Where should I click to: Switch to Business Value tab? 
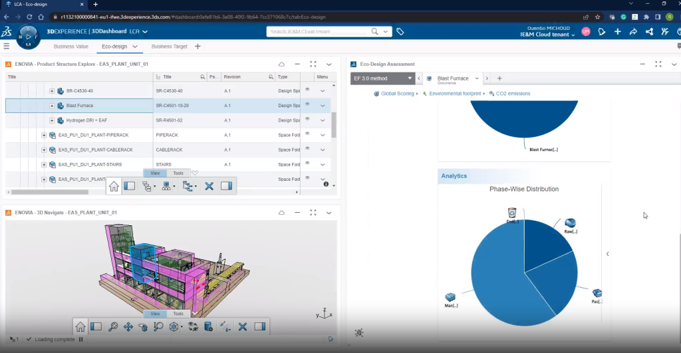click(x=70, y=47)
